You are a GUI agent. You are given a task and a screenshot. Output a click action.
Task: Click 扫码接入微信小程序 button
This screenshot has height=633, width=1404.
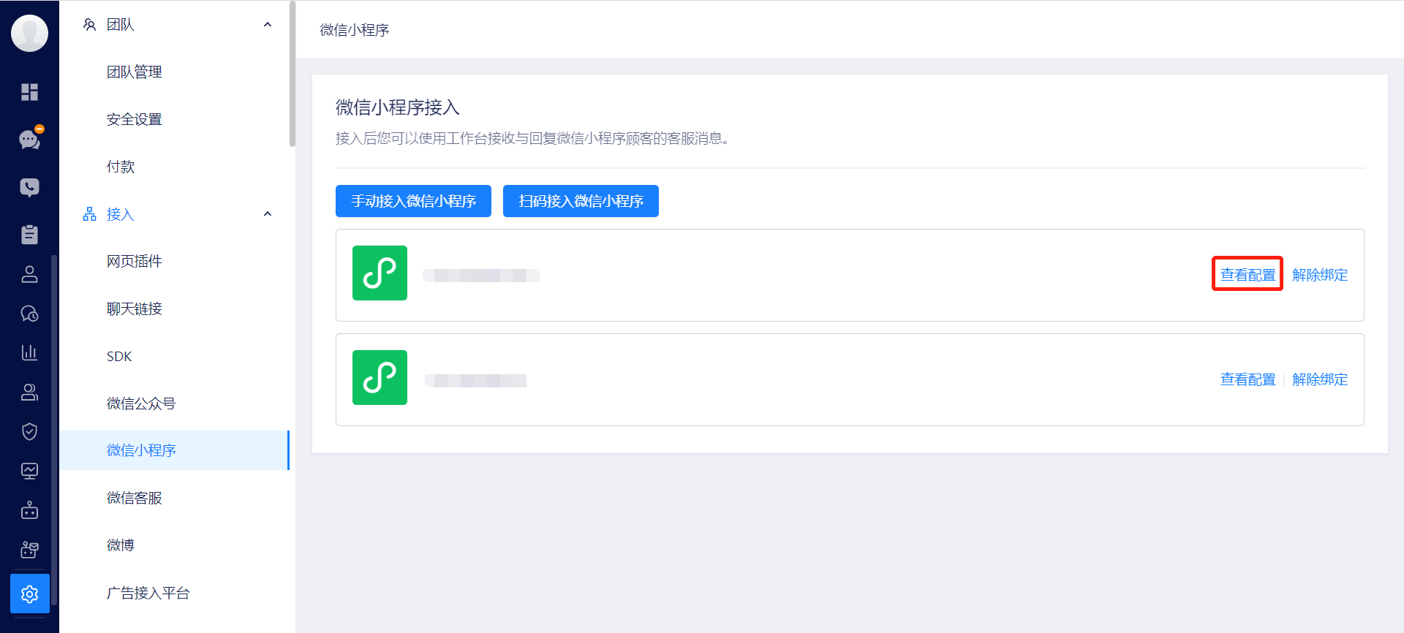click(x=581, y=201)
